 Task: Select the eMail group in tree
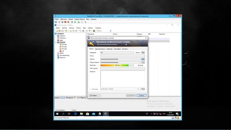(61, 53)
